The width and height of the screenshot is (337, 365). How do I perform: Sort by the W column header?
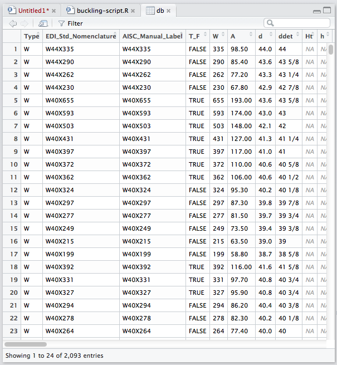tap(218, 36)
